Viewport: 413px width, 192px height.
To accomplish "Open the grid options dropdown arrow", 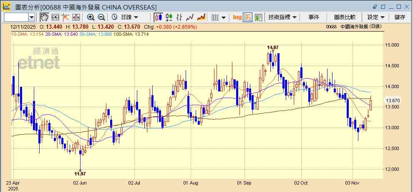I will (x=224, y=17).
